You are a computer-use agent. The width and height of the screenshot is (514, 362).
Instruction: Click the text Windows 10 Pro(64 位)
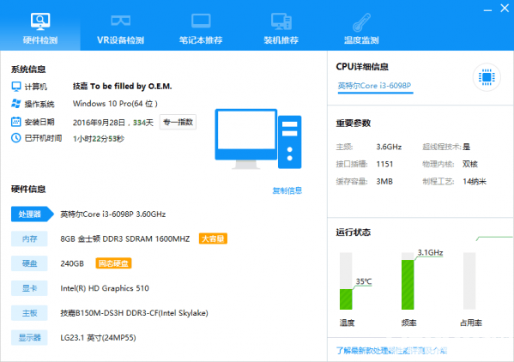coord(115,104)
